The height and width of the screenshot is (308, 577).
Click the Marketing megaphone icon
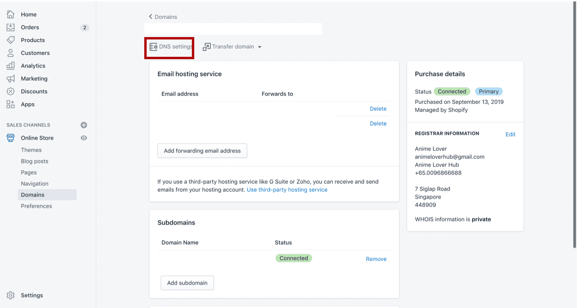point(11,78)
